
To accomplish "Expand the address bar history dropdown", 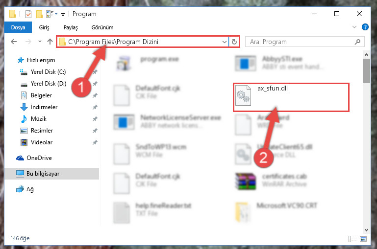I will pos(225,42).
